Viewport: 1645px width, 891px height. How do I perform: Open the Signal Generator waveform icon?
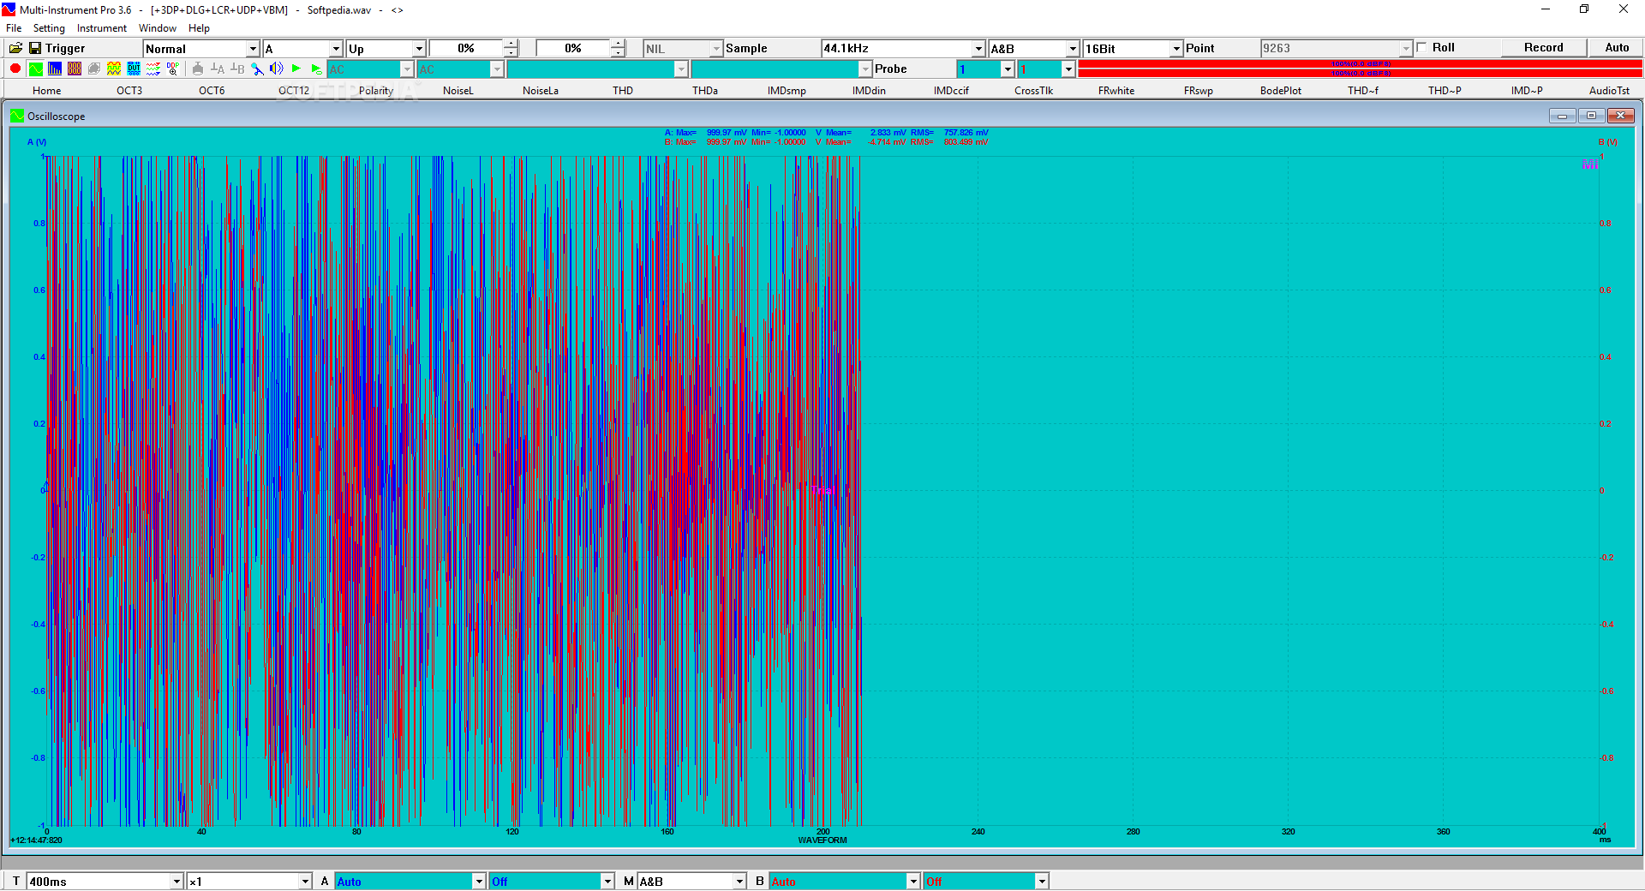tap(114, 69)
